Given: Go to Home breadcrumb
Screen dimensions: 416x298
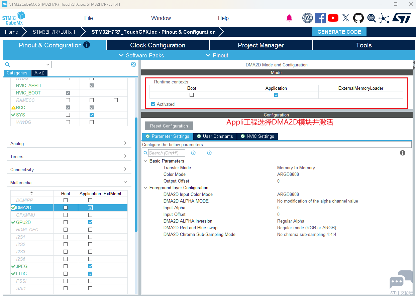Looking at the screenshot, I should (11, 32).
